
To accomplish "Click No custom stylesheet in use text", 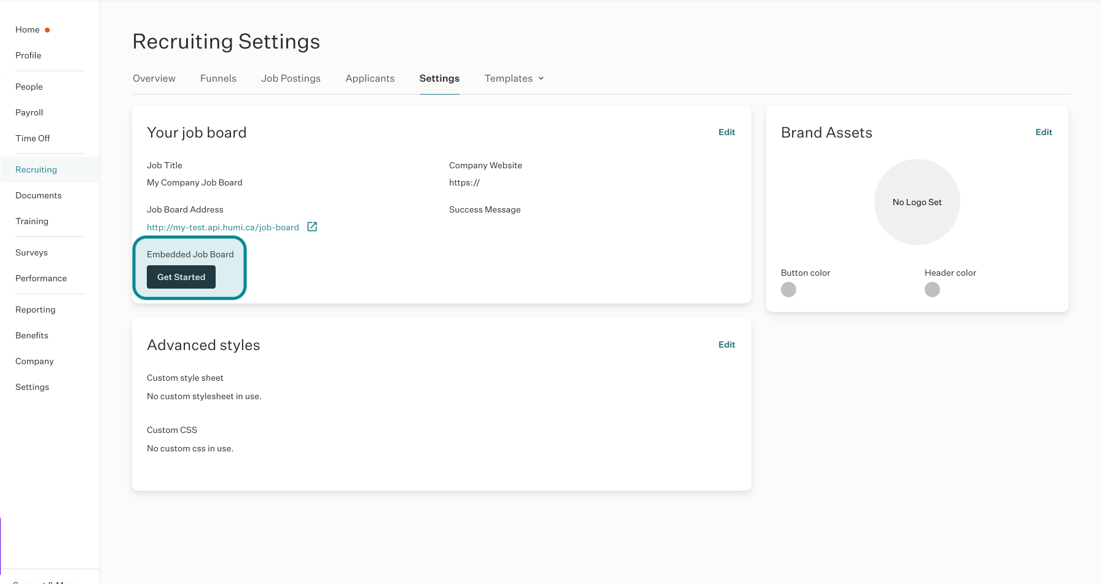I will [x=204, y=396].
